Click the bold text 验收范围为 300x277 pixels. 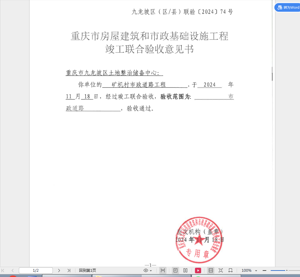point(175,97)
